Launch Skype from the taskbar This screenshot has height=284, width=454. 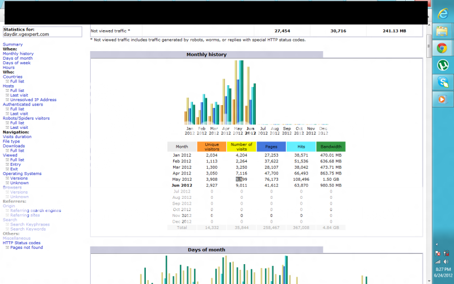tap(441, 82)
